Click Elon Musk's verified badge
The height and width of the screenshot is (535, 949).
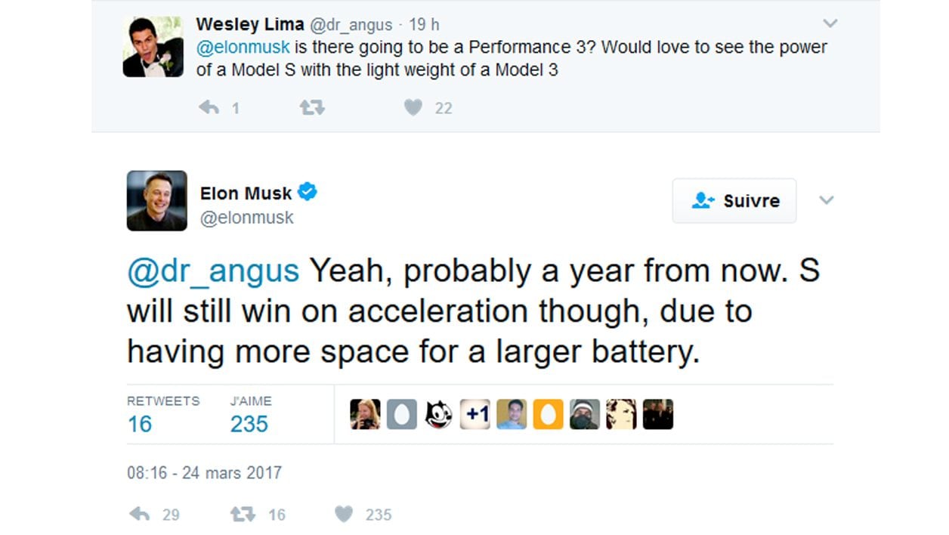[x=307, y=192]
